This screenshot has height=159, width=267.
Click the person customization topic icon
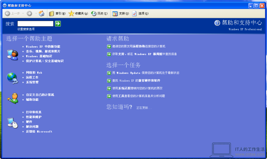(13, 98)
